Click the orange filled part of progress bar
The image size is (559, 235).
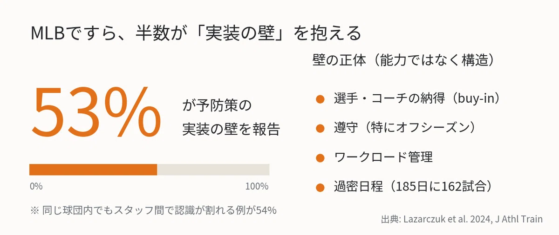pyautogui.click(x=93, y=170)
